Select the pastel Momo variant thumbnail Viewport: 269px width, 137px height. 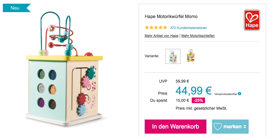coord(173,56)
